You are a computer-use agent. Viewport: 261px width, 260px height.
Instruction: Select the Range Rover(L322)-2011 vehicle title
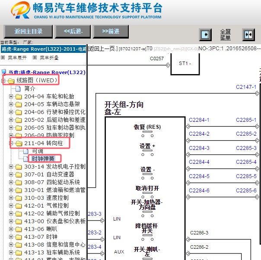pos(44,49)
